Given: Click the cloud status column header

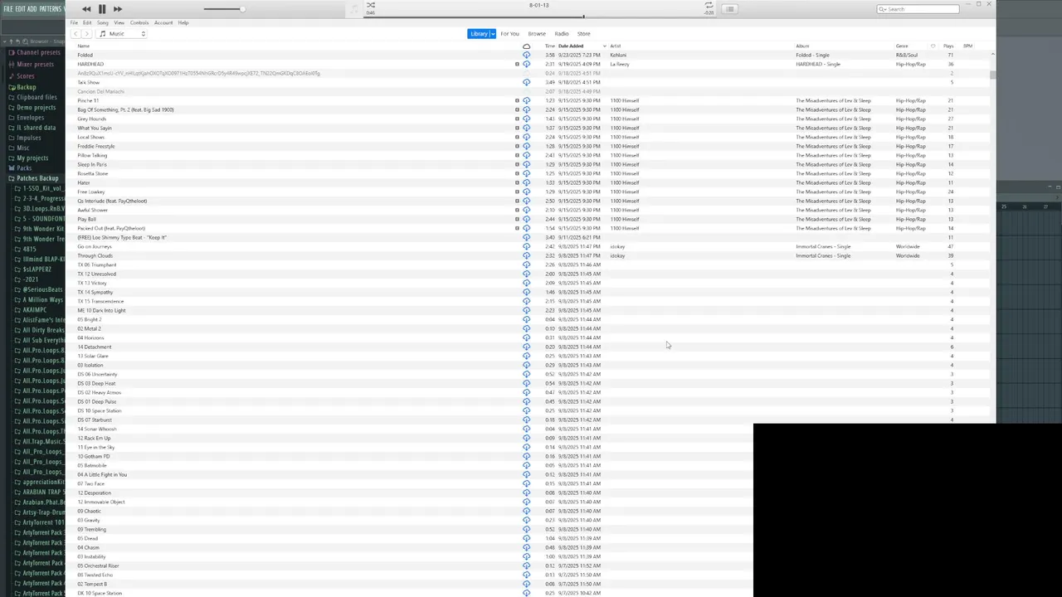Looking at the screenshot, I should (x=526, y=46).
